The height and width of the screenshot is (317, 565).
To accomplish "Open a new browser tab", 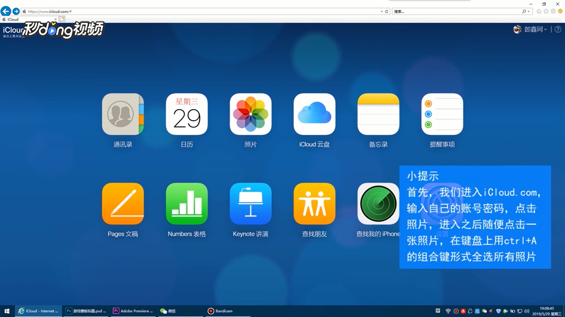I will [62, 19].
